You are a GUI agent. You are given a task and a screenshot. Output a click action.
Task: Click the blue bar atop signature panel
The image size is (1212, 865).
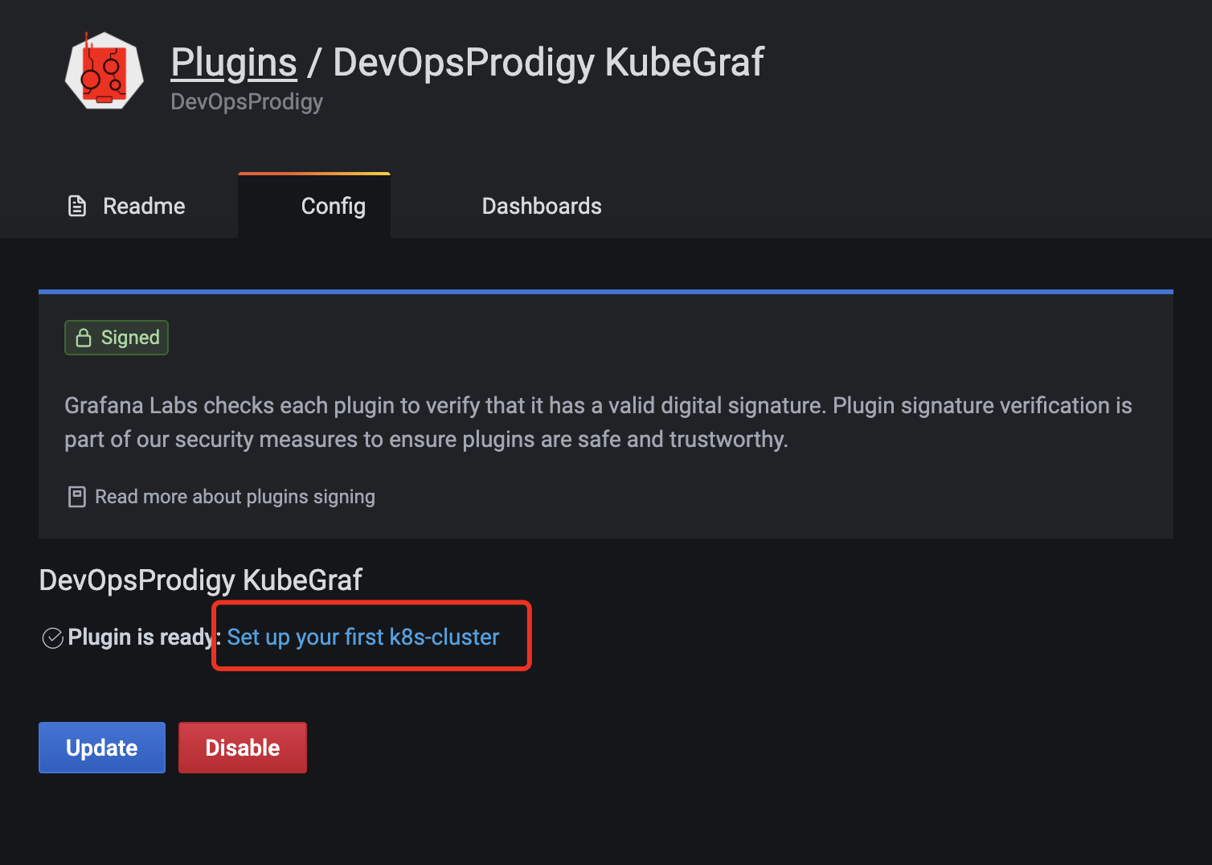coord(606,292)
